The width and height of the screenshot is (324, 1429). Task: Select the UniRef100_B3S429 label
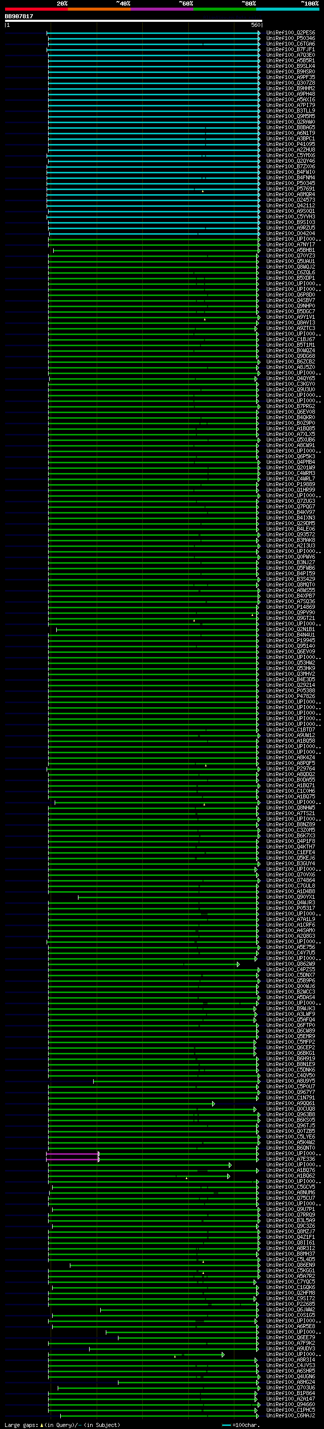[x=290, y=579]
